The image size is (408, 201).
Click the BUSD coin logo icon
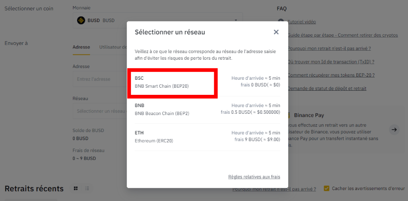pyautogui.click(x=81, y=20)
